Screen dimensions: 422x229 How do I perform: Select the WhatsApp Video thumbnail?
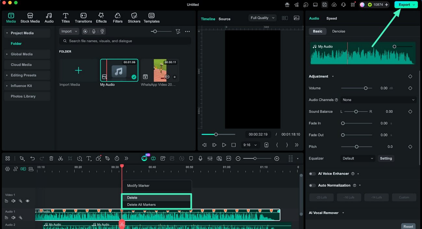tap(160, 70)
